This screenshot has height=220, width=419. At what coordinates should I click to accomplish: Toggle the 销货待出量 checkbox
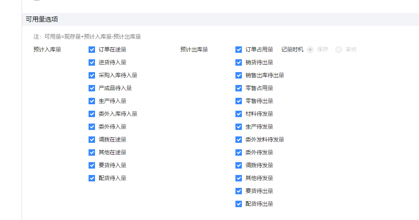pyautogui.click(x=239, y=62)
